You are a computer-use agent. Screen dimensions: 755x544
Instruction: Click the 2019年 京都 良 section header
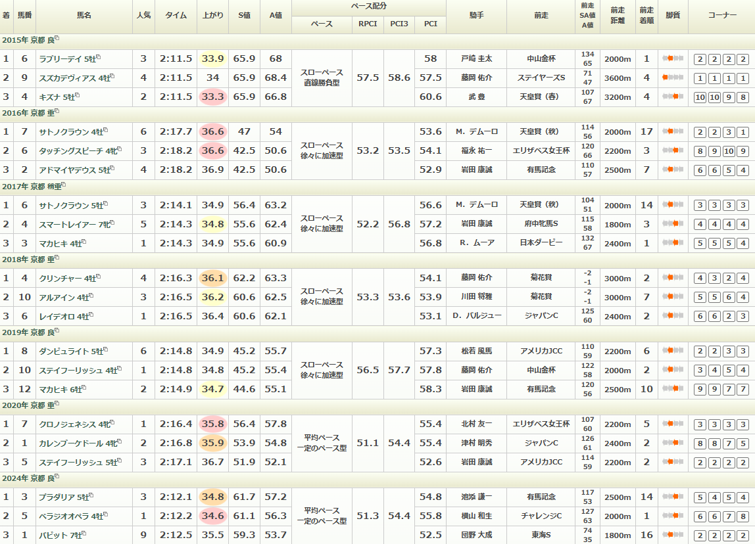pyautogui.click(x=28, y=332)
